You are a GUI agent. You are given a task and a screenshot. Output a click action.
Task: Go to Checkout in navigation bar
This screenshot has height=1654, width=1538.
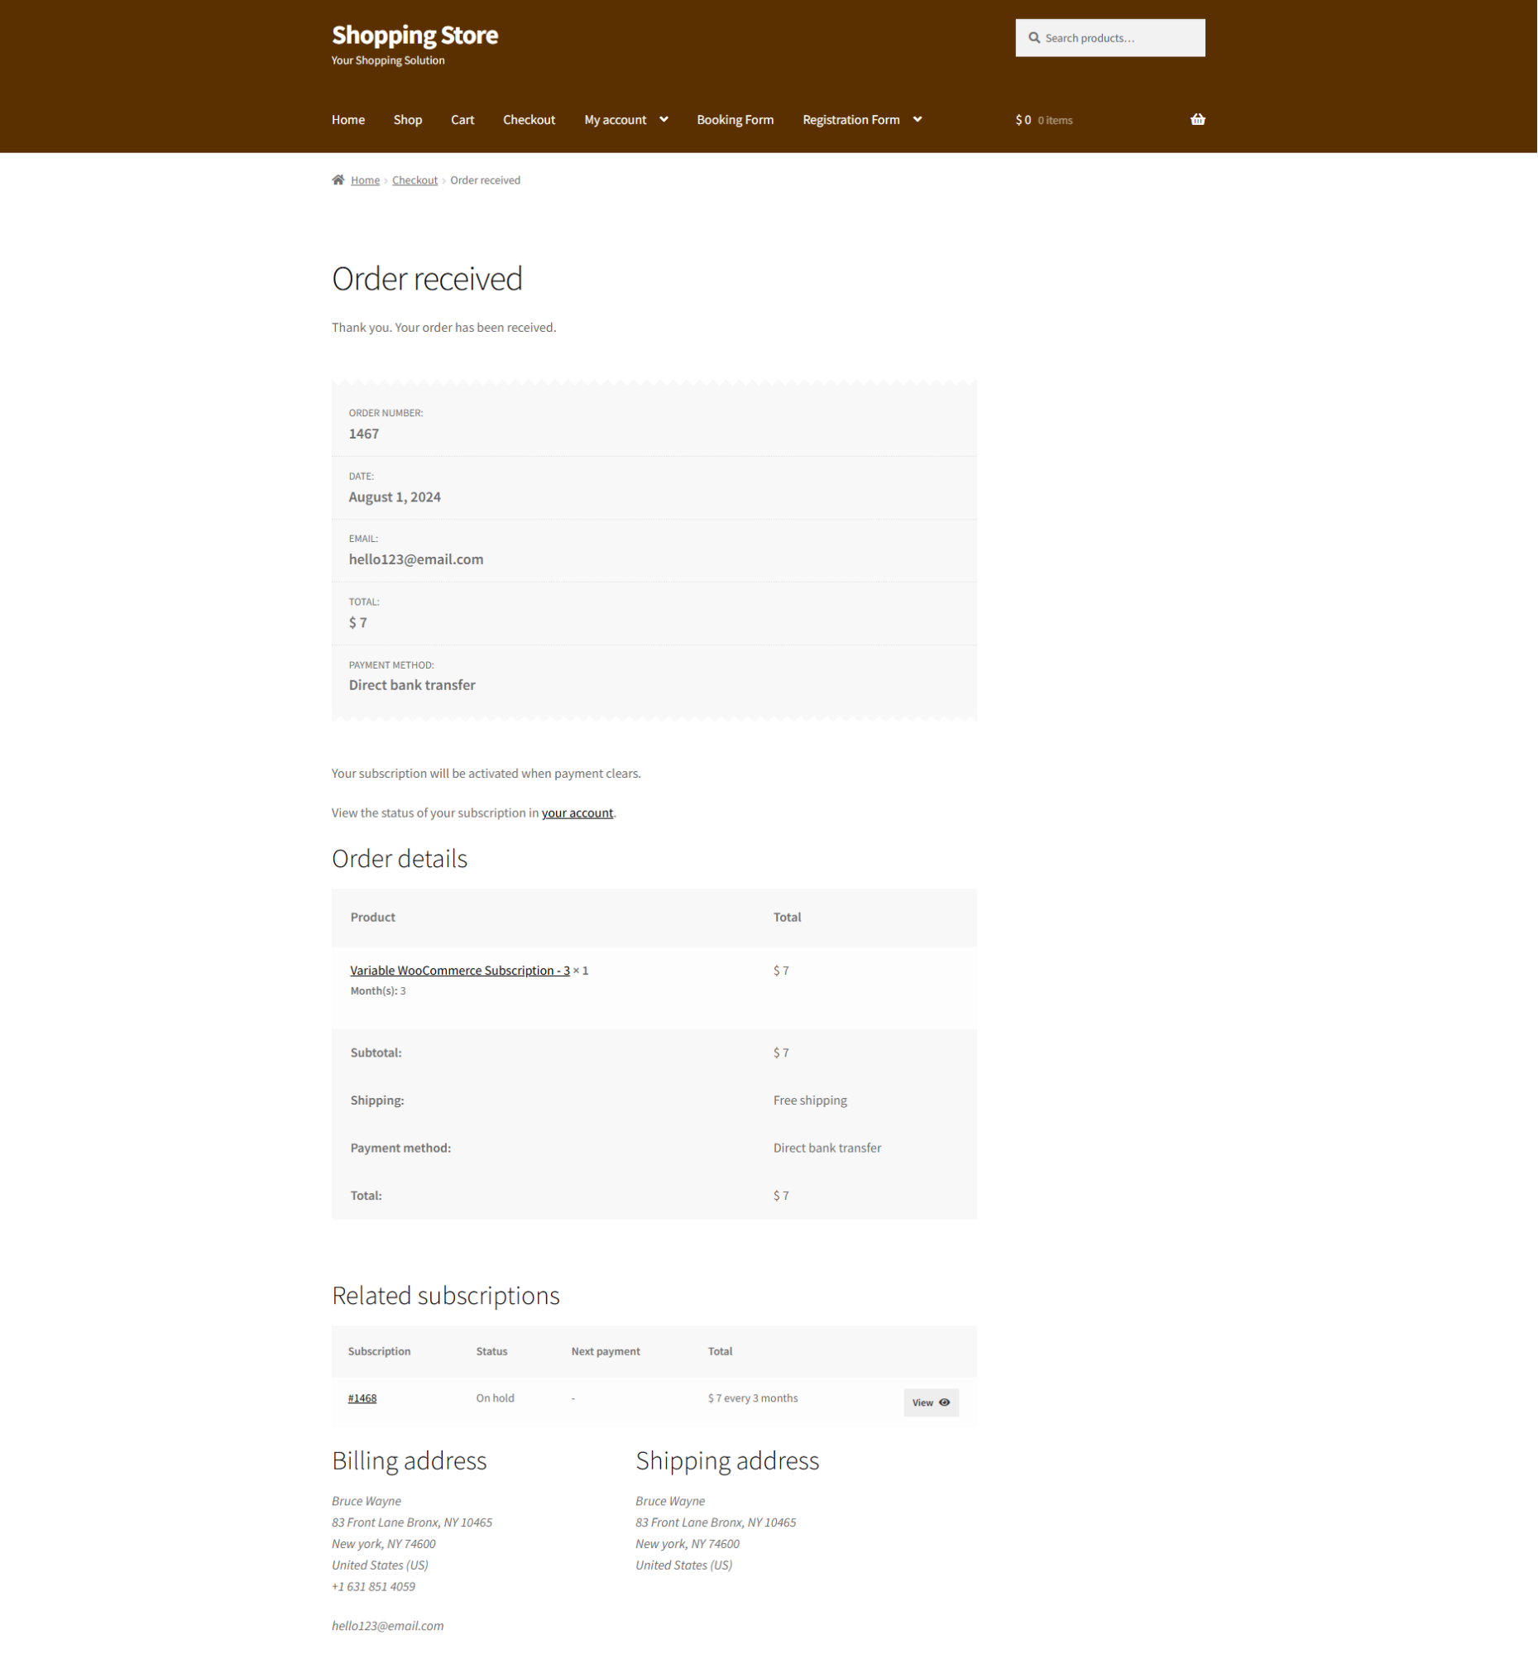click(x=529, y=120)
